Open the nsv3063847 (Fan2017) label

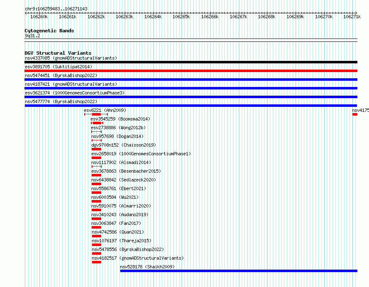click(116, 223)
